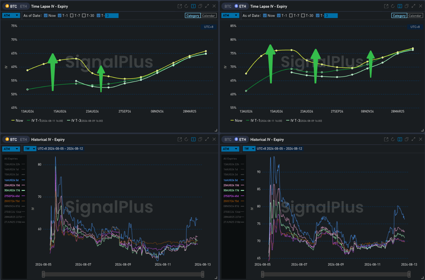This screenshot has width=425, height=280.
Task: Toggle custom T- checkbox in ETH Time Lapse panel
Action: pos(317,16)
